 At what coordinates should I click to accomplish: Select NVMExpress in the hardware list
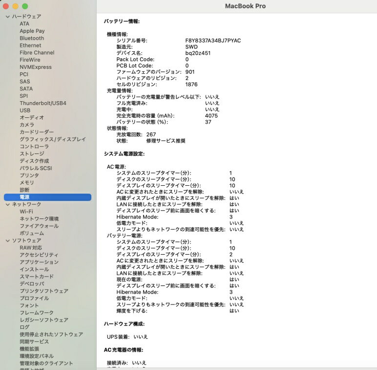[36, 67]
